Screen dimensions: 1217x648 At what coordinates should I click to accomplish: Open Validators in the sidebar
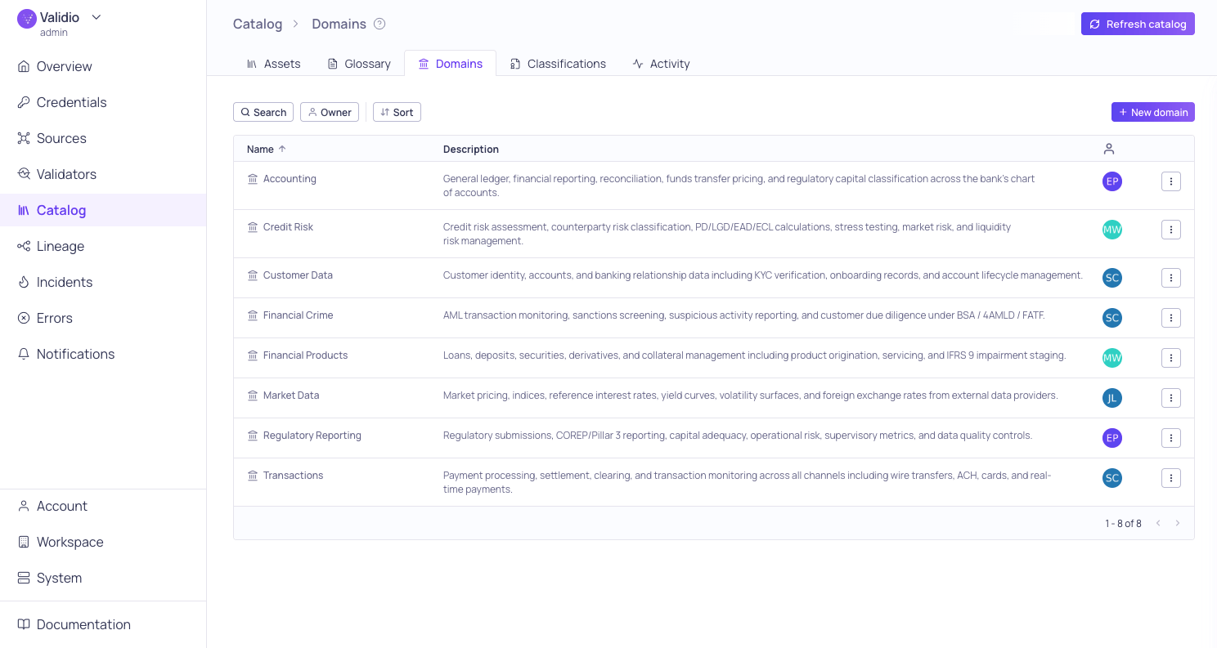[103, 174]
